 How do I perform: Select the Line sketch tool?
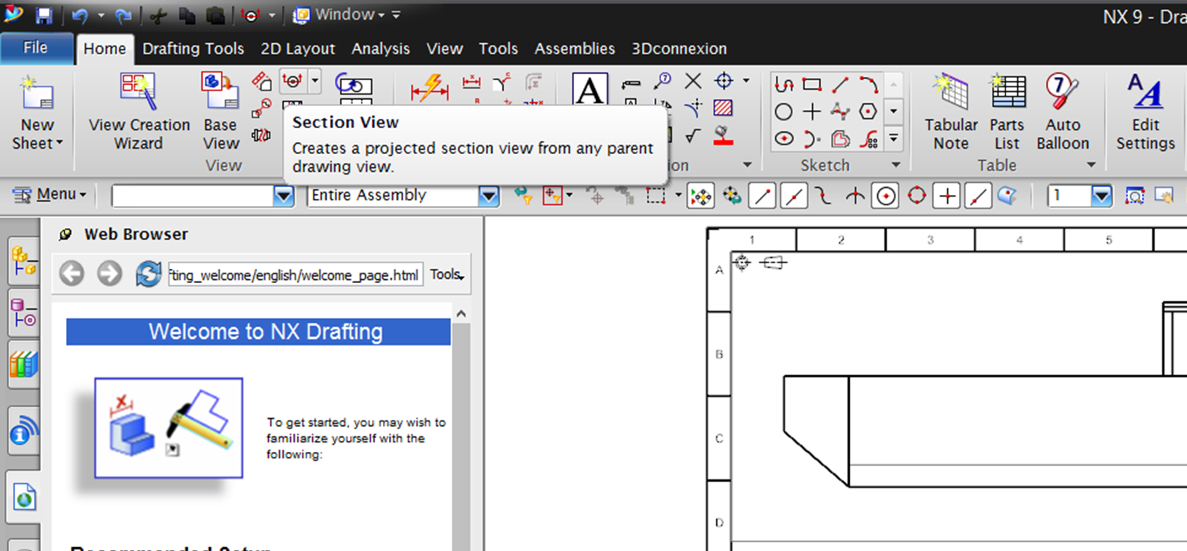840,84
